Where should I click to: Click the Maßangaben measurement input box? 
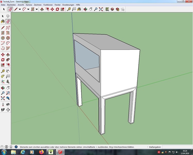[177, 147]
